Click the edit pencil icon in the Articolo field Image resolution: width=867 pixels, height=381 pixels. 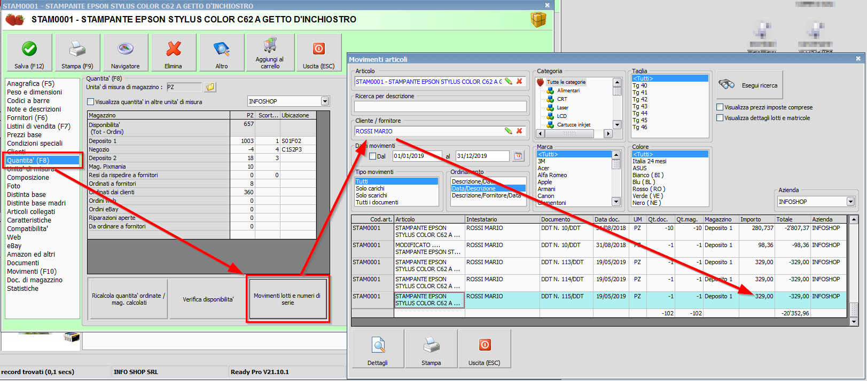(x=508, y=82)
